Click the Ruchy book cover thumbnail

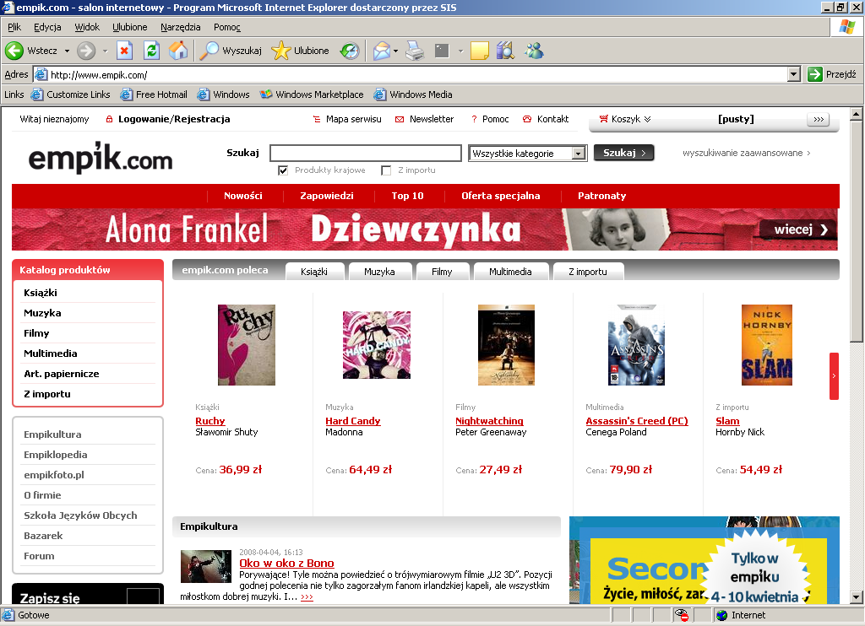click(247, 345)
